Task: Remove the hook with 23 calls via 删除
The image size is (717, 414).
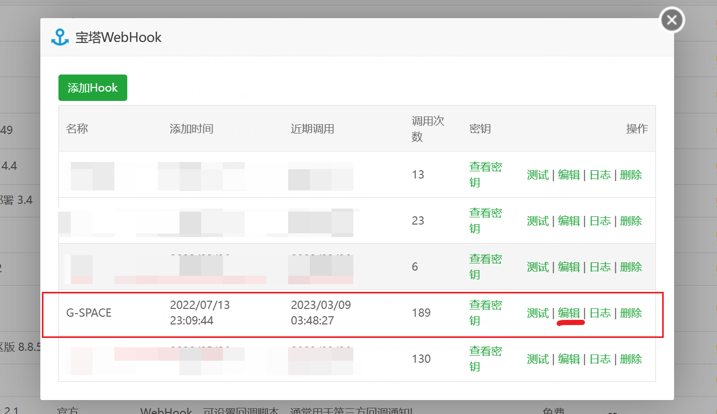Action: coord(631,221)
